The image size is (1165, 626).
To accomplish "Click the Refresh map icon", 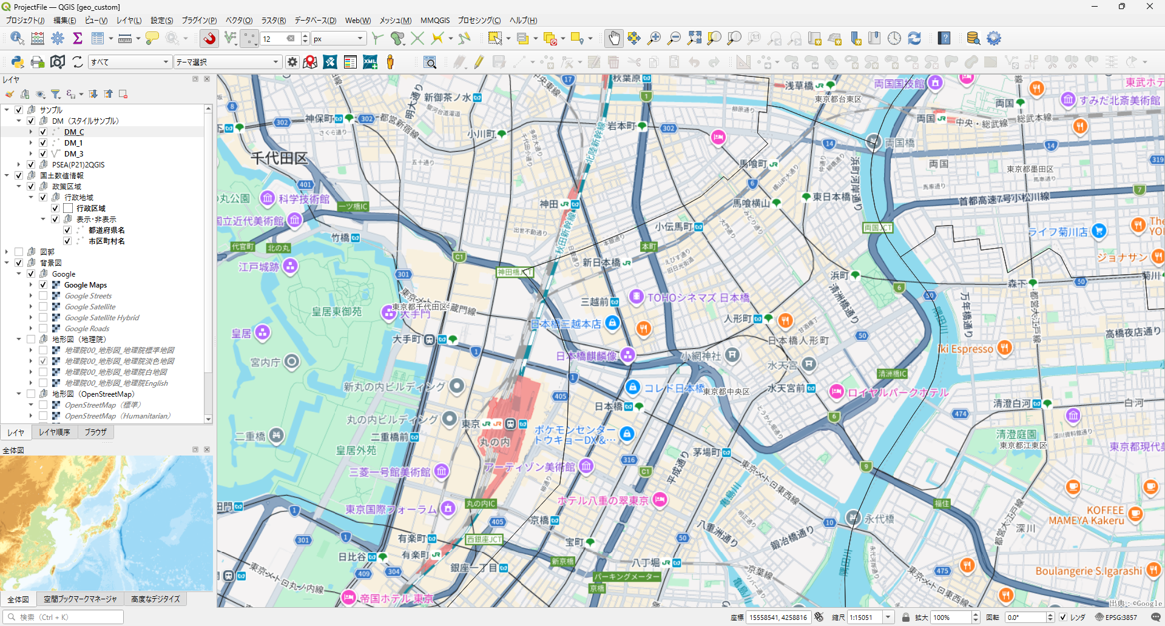I will [914, 38].
